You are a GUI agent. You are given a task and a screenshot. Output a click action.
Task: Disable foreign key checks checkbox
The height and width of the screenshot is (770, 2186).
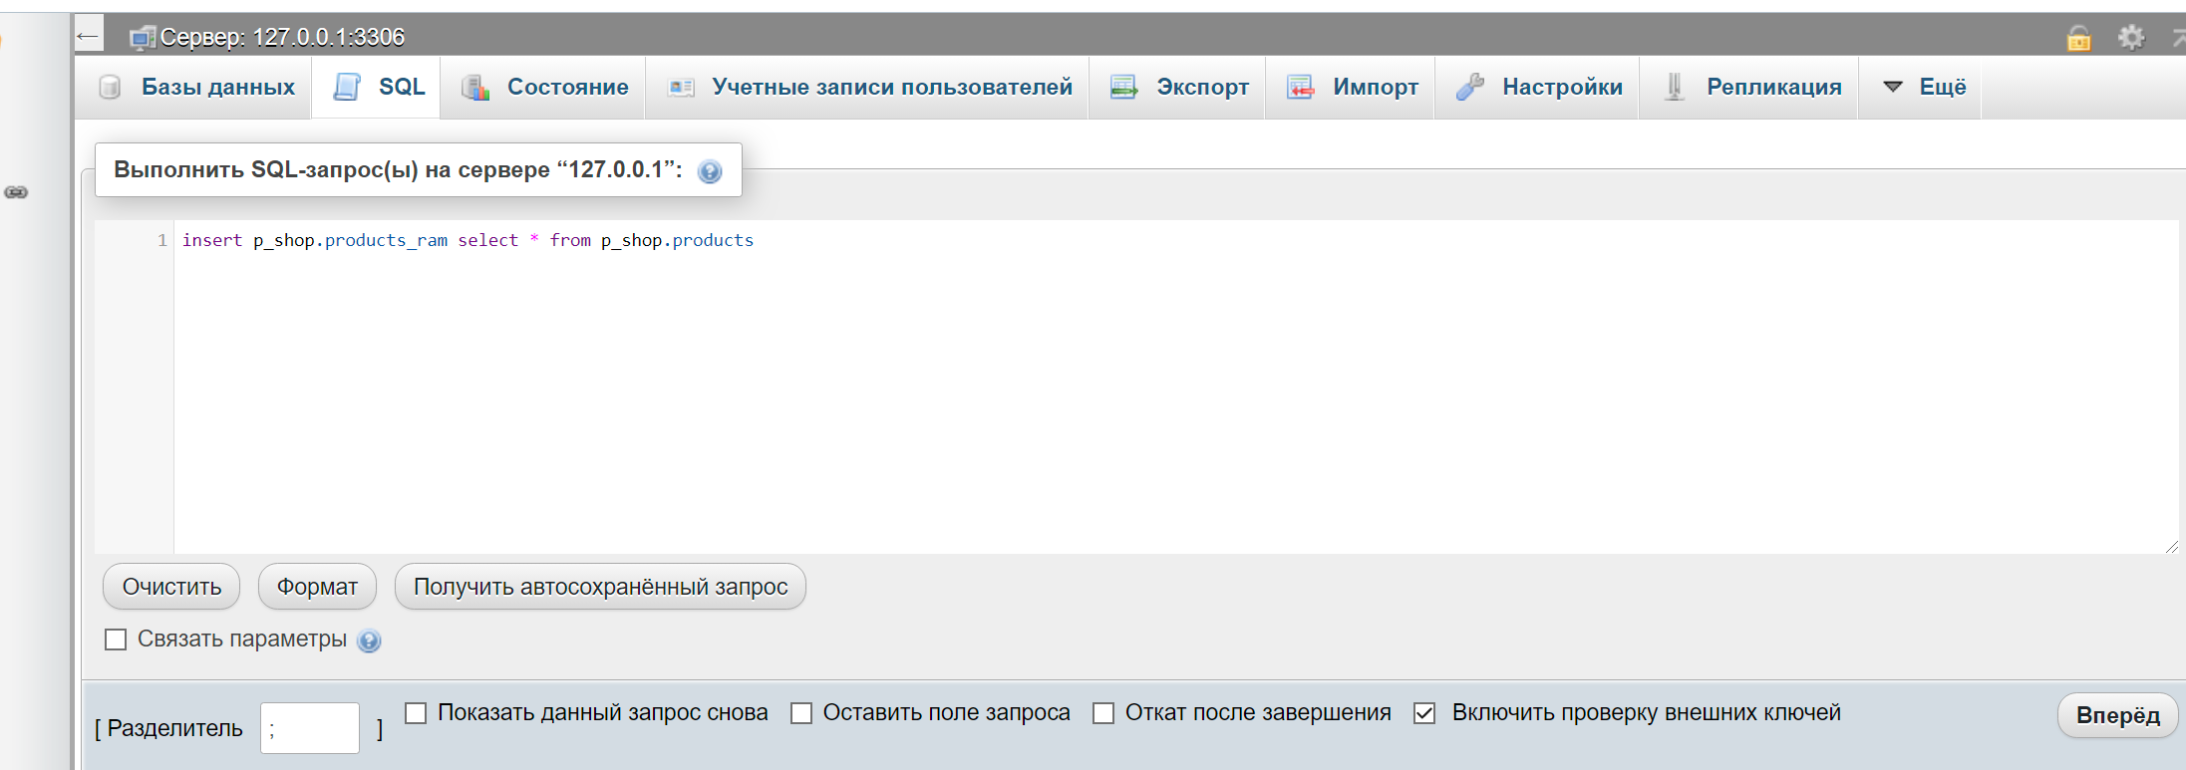pos(1424,713)
